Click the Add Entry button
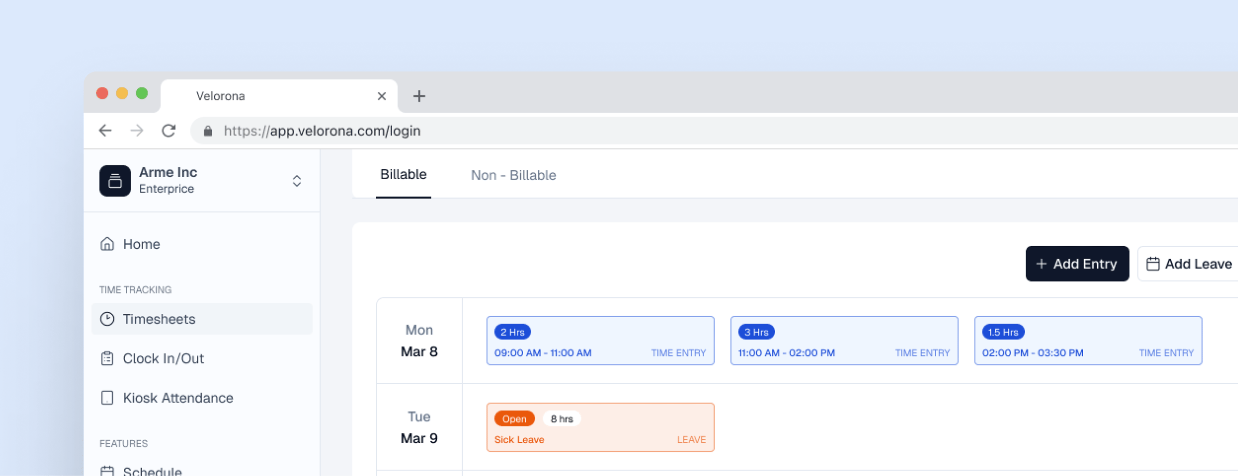The height and width of the screenshot is (476, 1238). (1077, 264)
